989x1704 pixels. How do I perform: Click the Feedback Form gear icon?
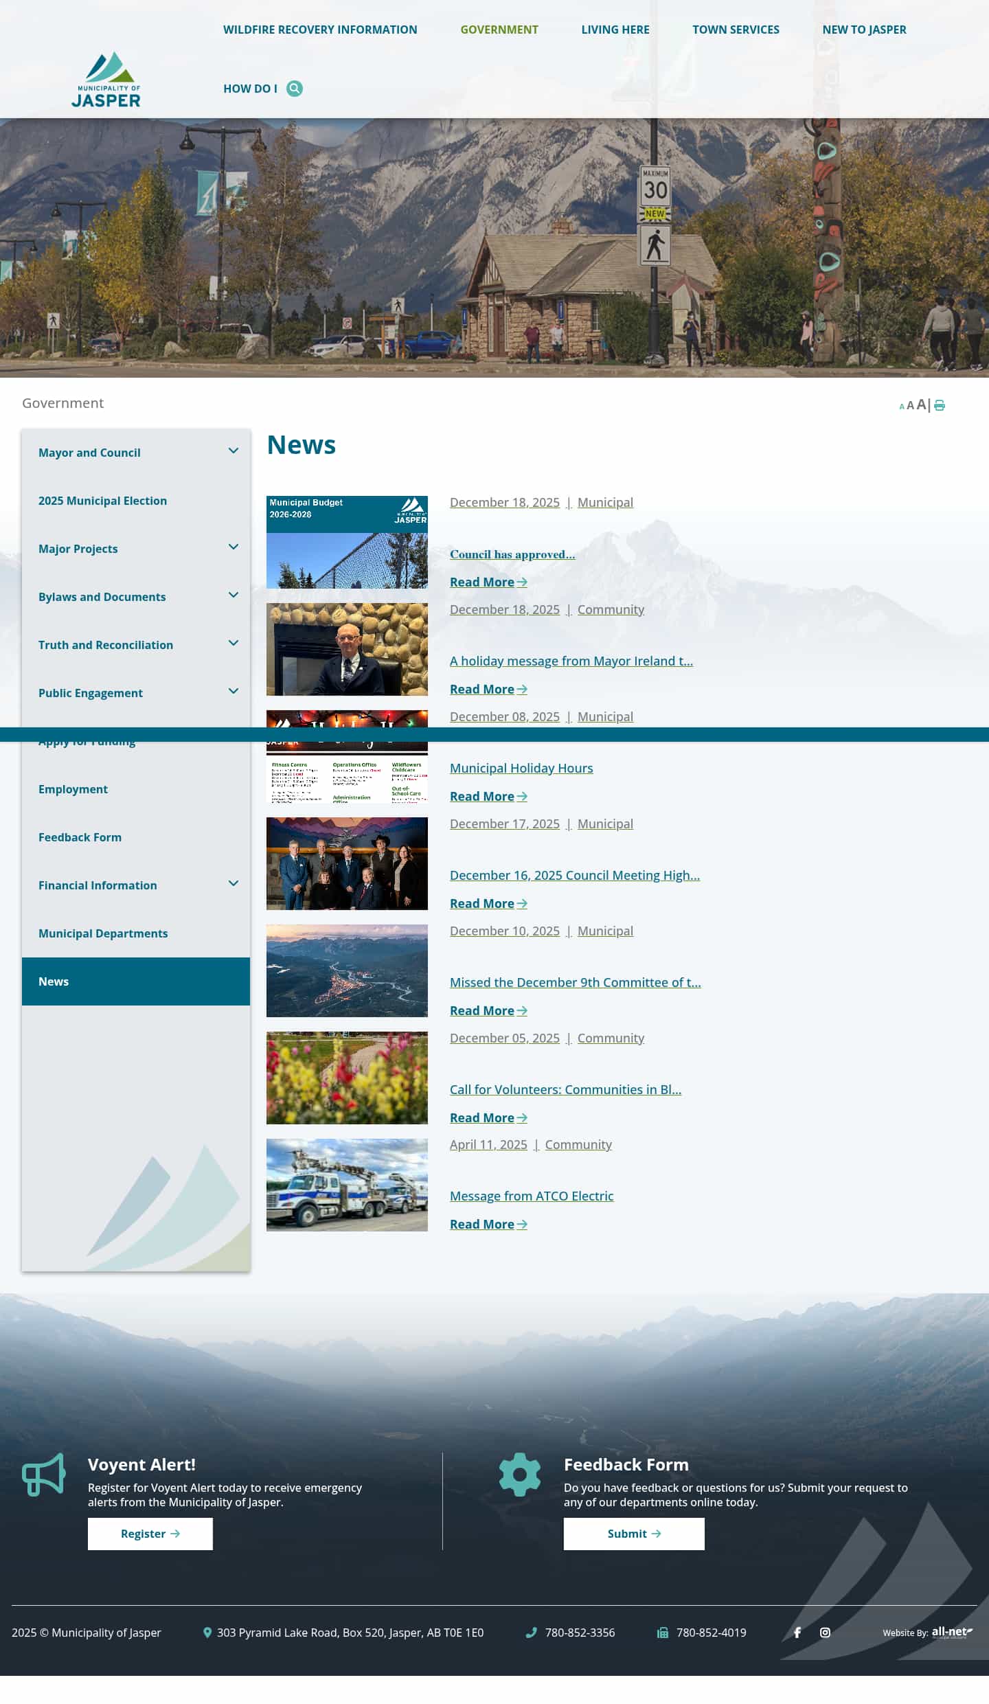(x=520, y=1474)
